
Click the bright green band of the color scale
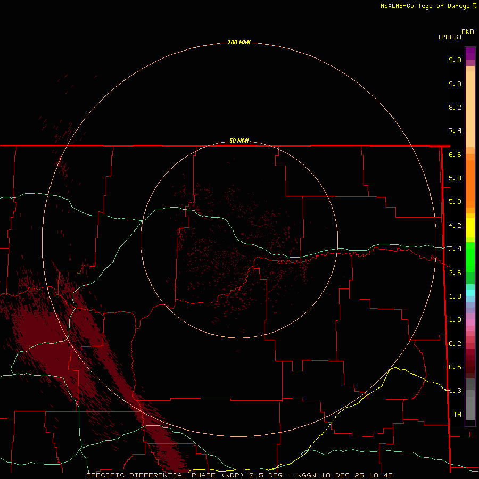[x=470, y=257]
